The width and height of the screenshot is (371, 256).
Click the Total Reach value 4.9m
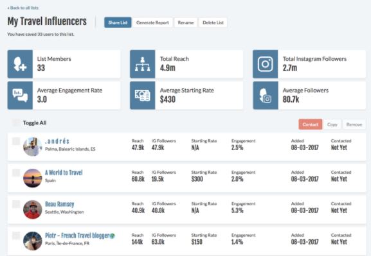168,68
